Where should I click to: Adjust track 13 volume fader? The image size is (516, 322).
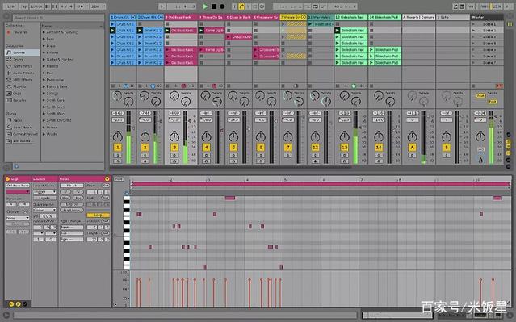(x=360, y=127)
